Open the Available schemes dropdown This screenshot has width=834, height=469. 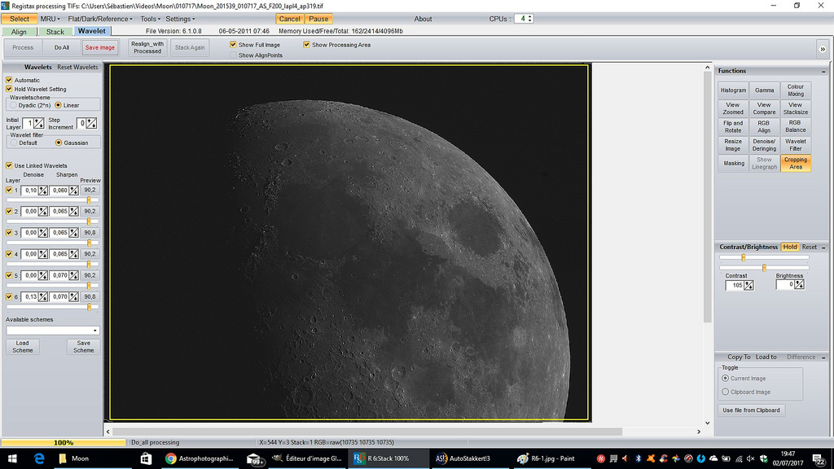(x=95, y=331)
